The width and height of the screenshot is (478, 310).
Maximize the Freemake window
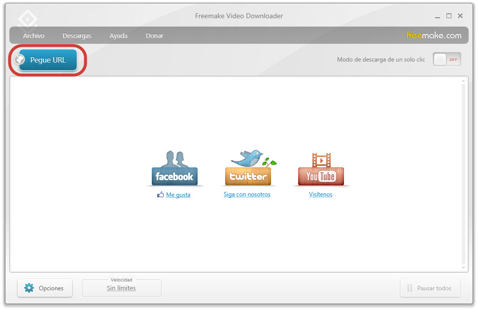pos(449,16)
